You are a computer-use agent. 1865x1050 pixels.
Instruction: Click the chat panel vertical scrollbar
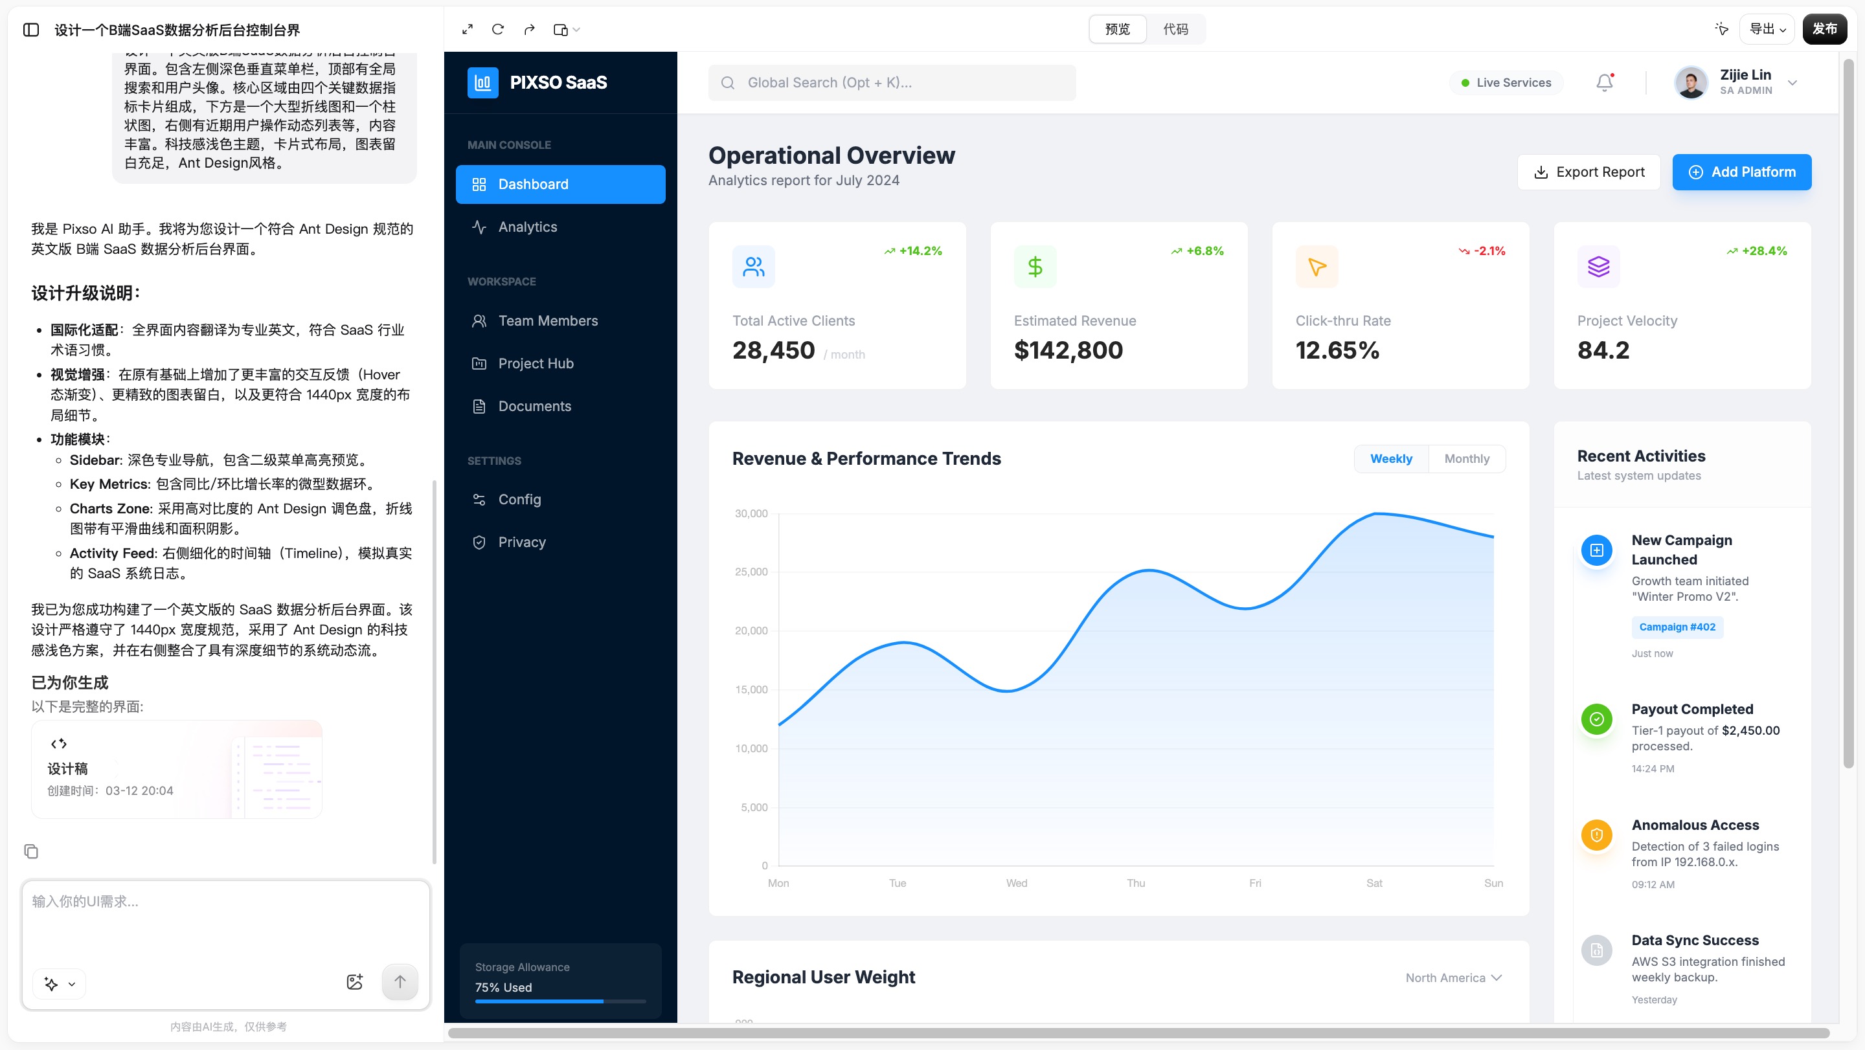pos(435,671)
